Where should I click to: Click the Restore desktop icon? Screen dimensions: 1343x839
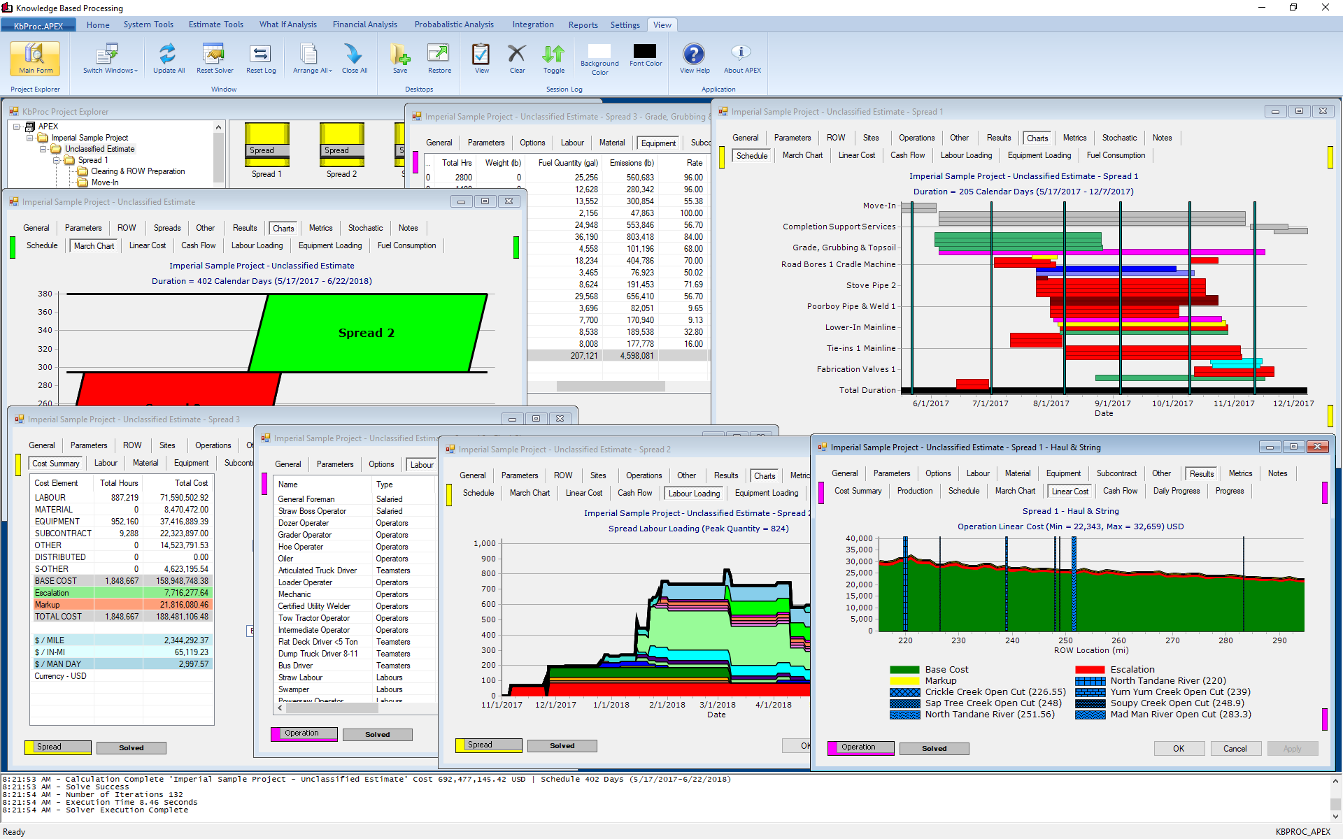point(439,58)
